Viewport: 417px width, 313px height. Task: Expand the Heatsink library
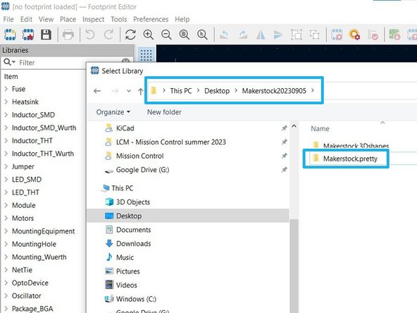[x=6, y=102]
